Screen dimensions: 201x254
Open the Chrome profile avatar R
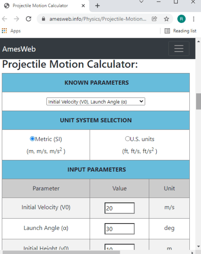click(x=181, y=19)
